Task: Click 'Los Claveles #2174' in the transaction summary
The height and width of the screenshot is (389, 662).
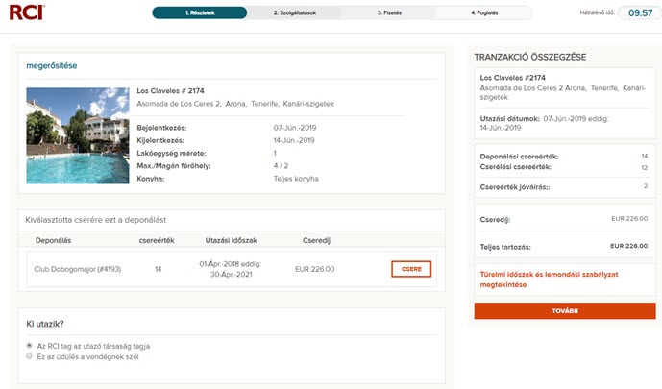Action: tap(512, 78)
